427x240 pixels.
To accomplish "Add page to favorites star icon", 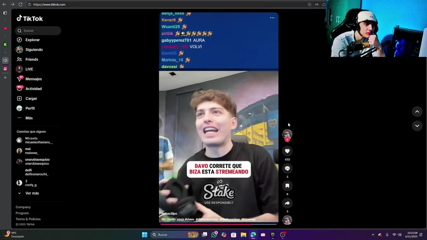I will (324, 4).
